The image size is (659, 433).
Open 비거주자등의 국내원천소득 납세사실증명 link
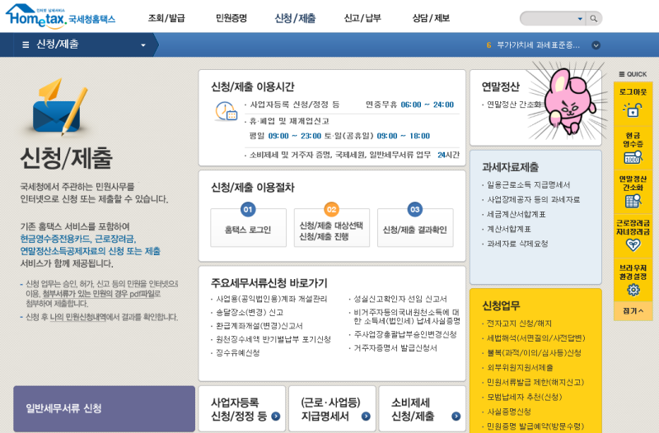(407, 317)
